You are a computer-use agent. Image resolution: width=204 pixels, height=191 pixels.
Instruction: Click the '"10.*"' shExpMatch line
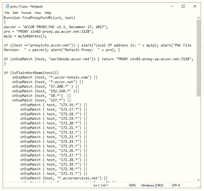41,95
